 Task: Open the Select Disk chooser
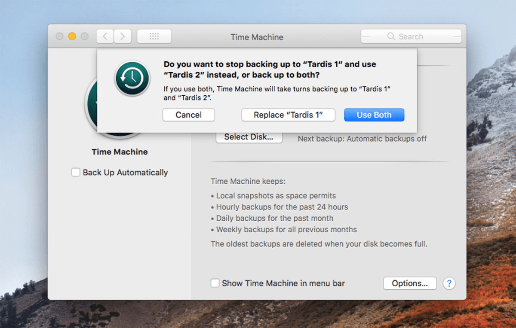point(249,137)
